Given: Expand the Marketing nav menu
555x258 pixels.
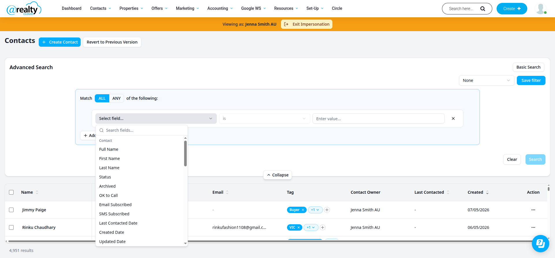Looking at the screenshot, I should (187, 8).
